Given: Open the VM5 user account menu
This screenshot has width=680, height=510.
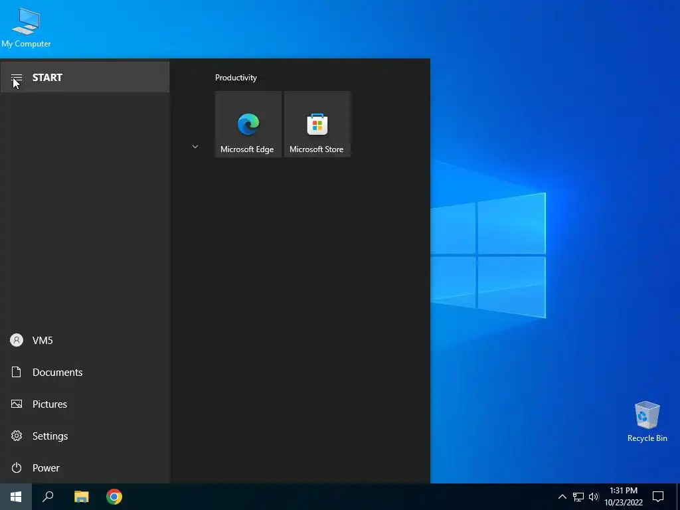Looking at the screenshot, I should [x=84, y=341].
